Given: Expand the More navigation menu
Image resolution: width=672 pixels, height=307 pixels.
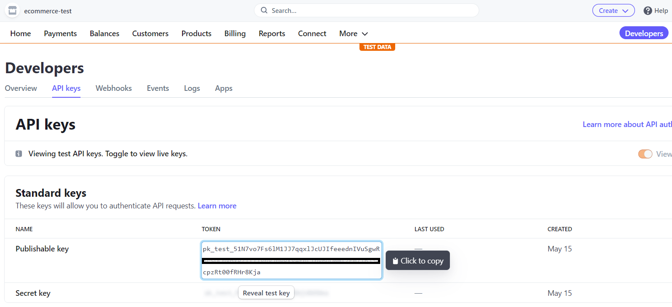Looking at the screenshot, I should (353, 34).
